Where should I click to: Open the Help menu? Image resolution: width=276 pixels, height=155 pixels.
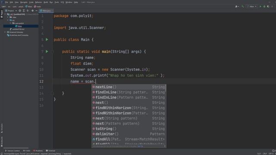tap(76, 2)
